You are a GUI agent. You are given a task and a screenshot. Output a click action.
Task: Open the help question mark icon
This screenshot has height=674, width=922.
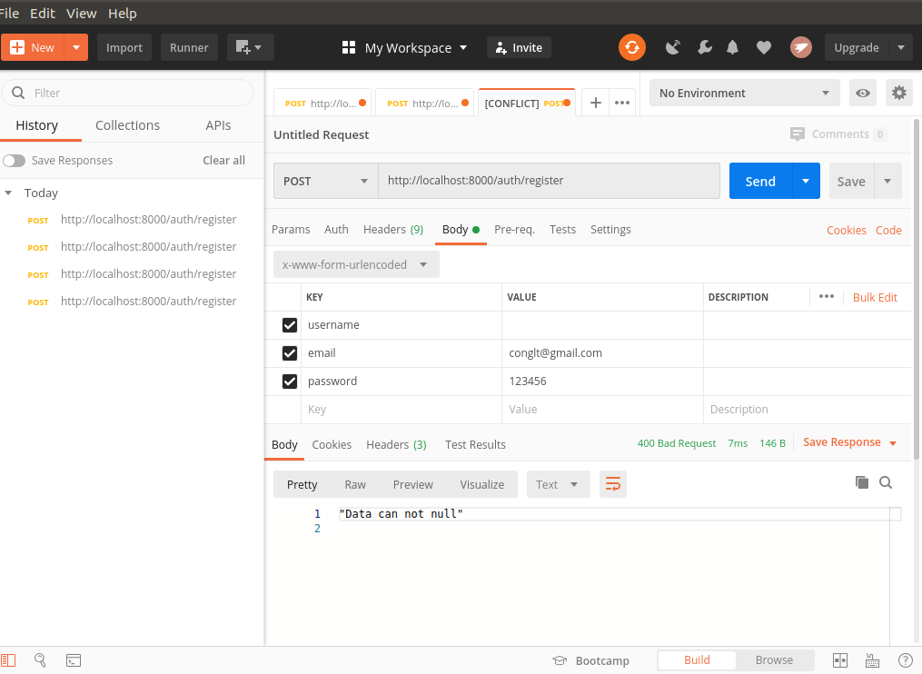pos(906,660)
